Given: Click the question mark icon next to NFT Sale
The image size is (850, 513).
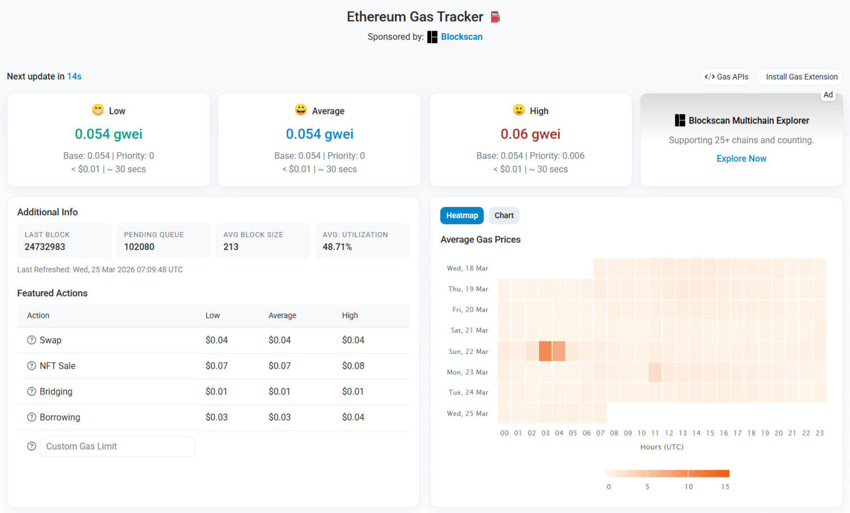Looking at the screenshot, I should pos(31,365).
